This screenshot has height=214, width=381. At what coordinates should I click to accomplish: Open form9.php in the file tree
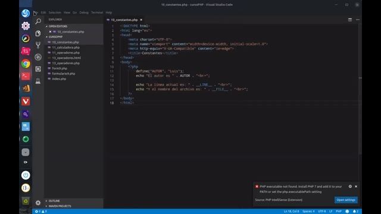(x=60, y=68)
